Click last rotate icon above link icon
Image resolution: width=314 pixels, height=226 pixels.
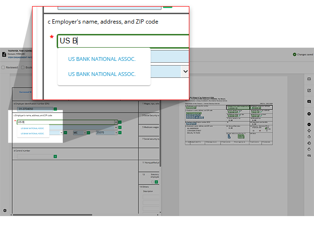(309, 150)
